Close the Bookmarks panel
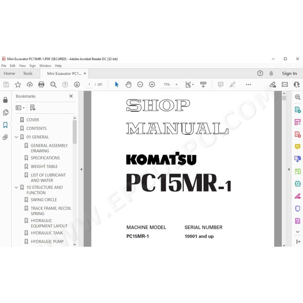The width and height of the screenshot is (303, 303). click(71, 96)
